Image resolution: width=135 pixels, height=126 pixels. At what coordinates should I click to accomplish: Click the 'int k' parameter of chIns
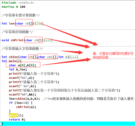[x=63, y=57]
